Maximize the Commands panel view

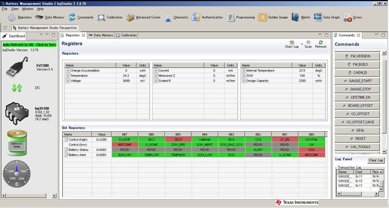(x=383, y=35)
